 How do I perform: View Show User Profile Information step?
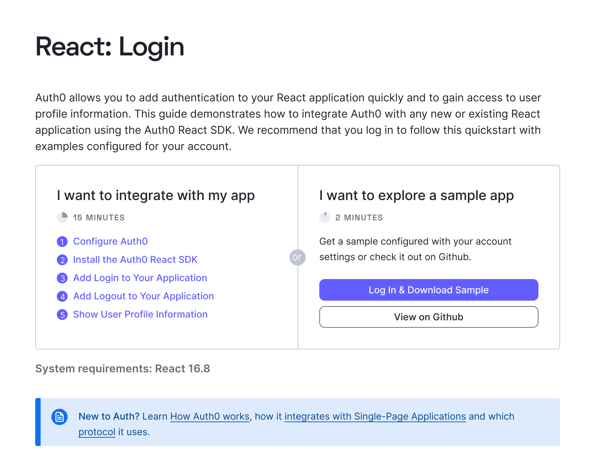[x=140, y=314]
